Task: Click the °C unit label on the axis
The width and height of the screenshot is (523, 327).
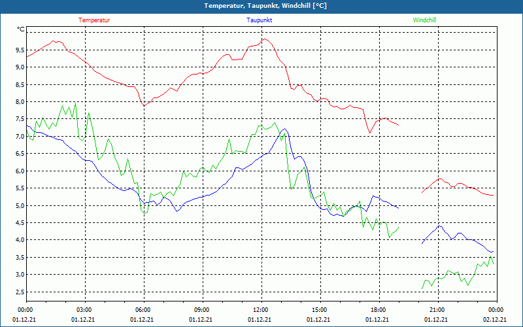Action: tap(21, 29)
